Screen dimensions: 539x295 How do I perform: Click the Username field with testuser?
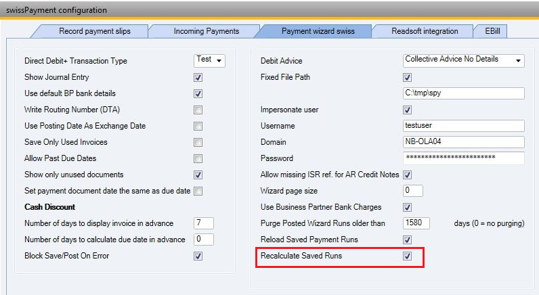coord(463,126)
